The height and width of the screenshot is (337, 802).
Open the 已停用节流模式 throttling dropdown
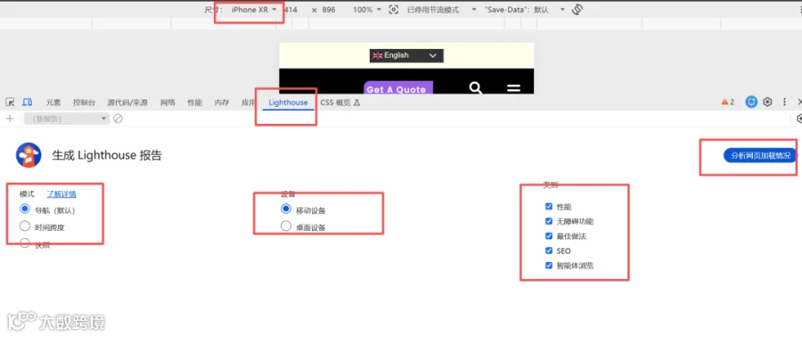click(x=441, y=10)
